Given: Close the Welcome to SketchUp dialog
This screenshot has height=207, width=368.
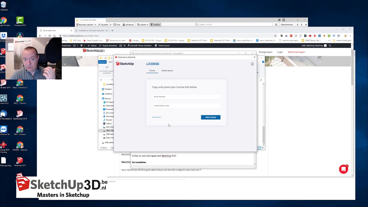Looking at the screenshot, I should [254, 57].
